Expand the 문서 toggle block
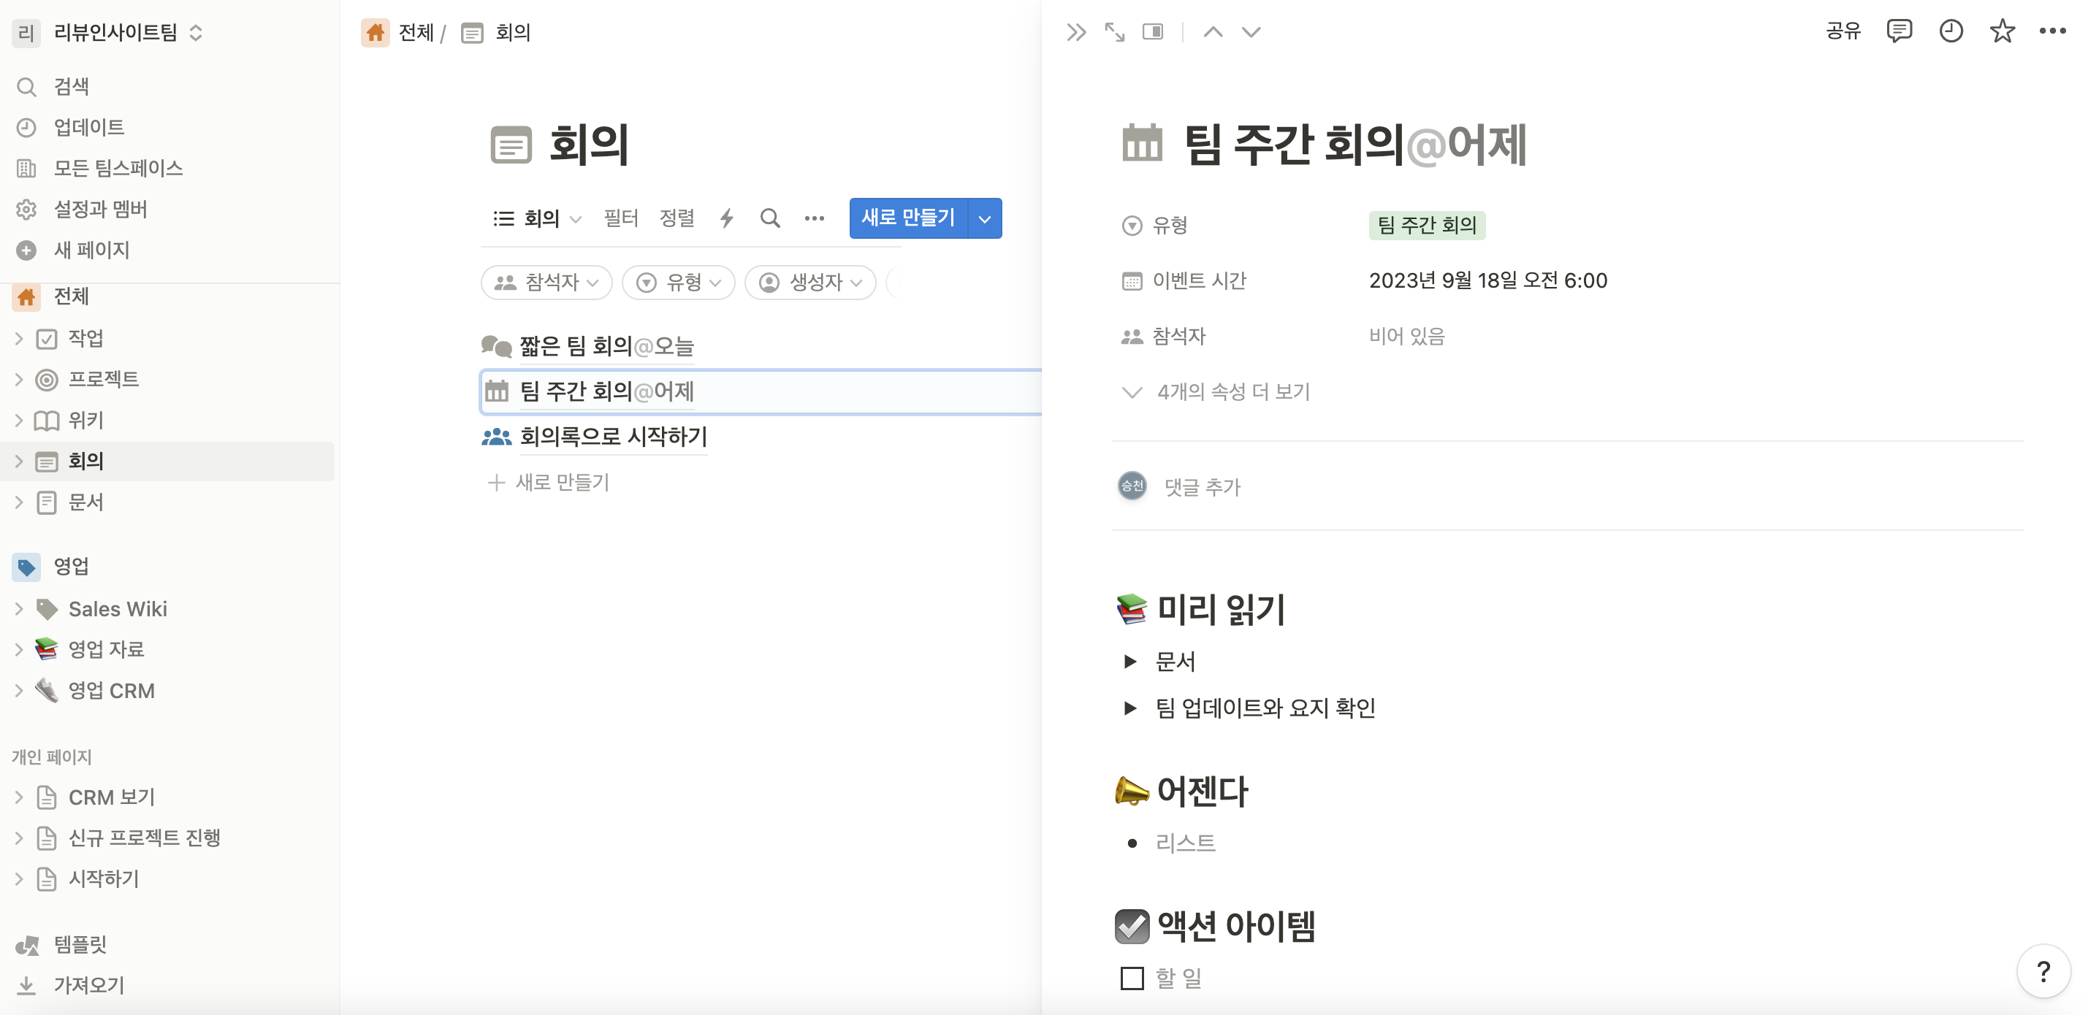 [x=1130, y=661]
